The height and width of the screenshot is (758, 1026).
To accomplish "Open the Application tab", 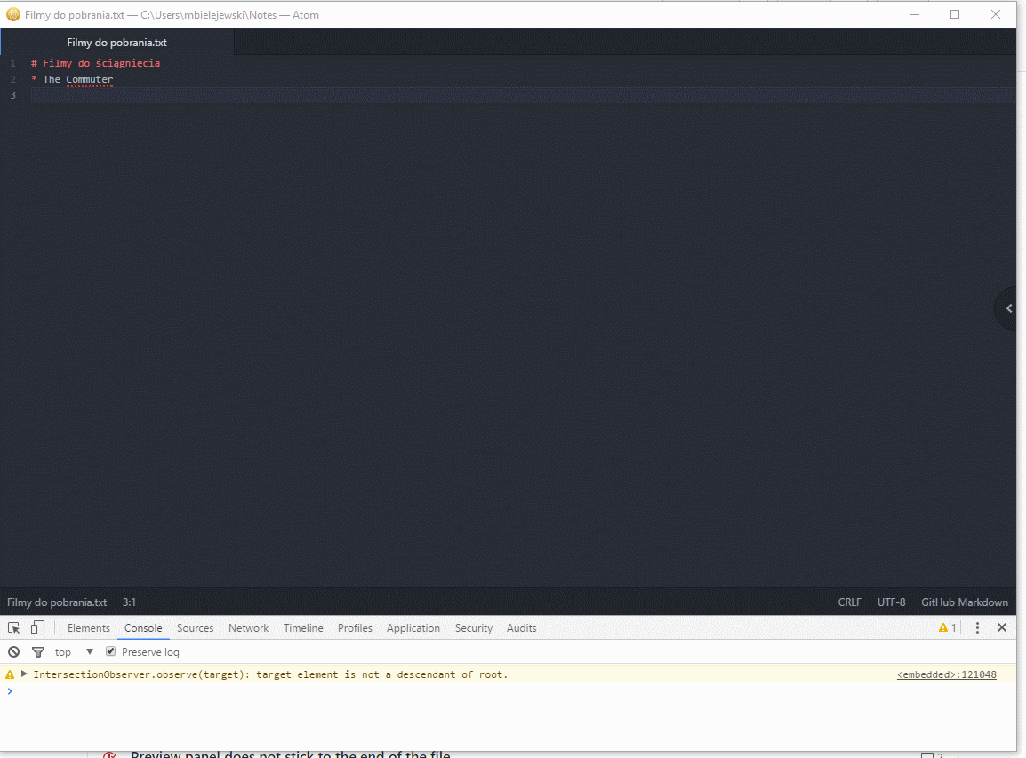I will [x=413, y=628].
